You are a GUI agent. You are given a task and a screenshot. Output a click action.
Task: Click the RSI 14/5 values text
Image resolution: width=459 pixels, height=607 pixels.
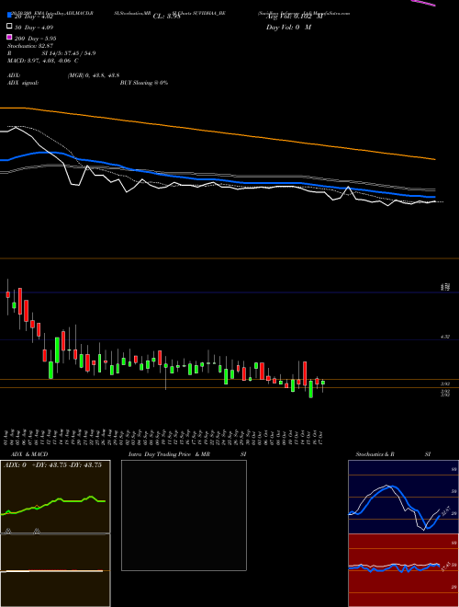tap(69, 53)
